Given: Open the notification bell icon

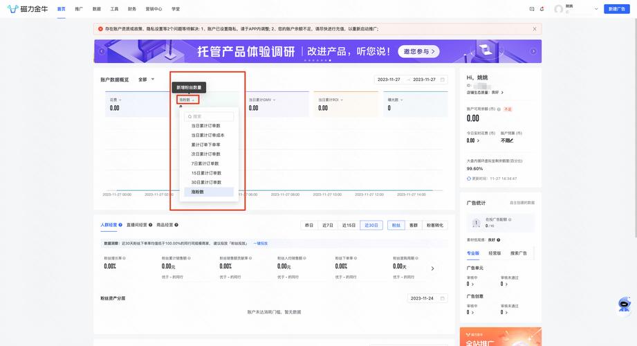Looking at the screenshot, I should click(x=542, y=9).
